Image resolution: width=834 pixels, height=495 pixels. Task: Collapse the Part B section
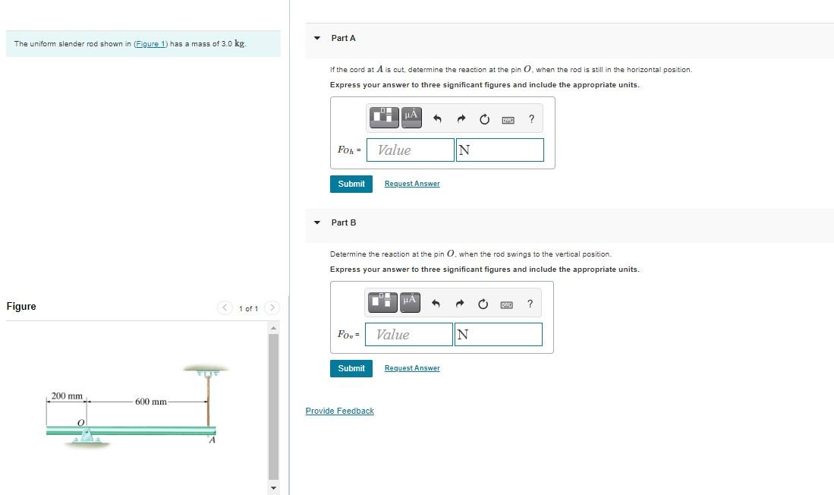[317, 222]
